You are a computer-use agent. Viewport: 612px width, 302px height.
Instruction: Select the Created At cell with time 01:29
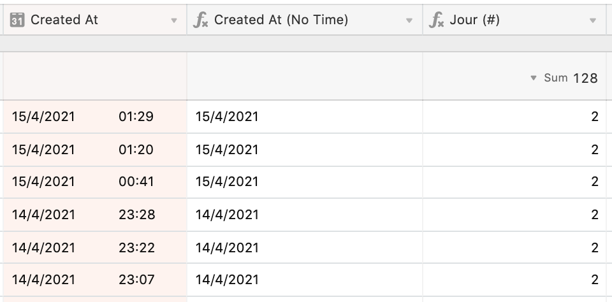(x=95, y=117)
